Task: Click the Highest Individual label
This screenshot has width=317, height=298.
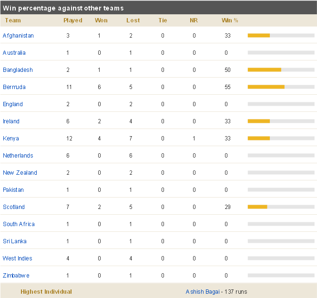Action: (46, 292)
